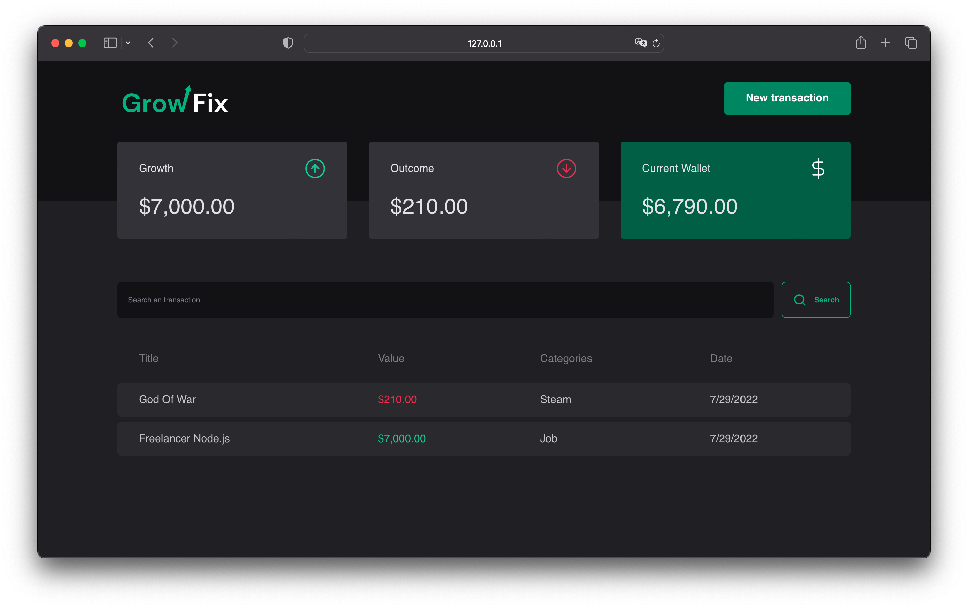Click the Growth up-arrow icon
Image resolution: width=968 pixels, height=608 pixels.
pyautogui.click(x=315, y=169)
